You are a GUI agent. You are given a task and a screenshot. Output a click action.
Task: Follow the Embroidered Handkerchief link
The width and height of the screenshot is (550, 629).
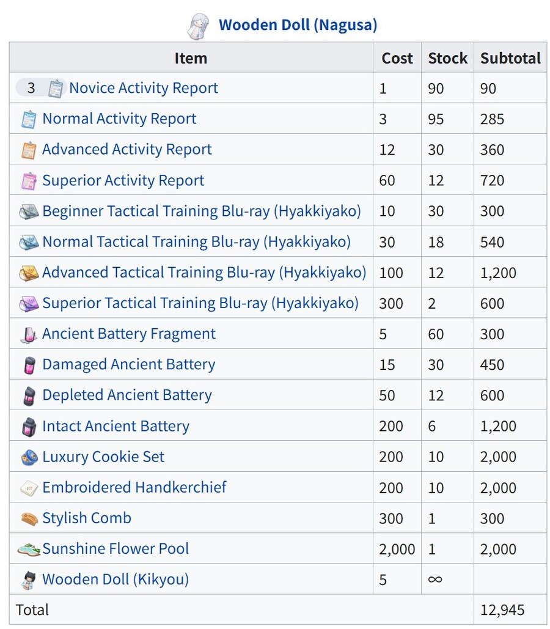(134, 488)
